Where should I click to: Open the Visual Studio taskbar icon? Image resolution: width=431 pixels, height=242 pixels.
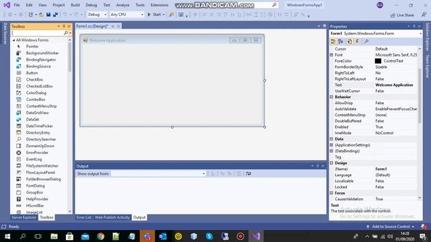coord(256,236)
